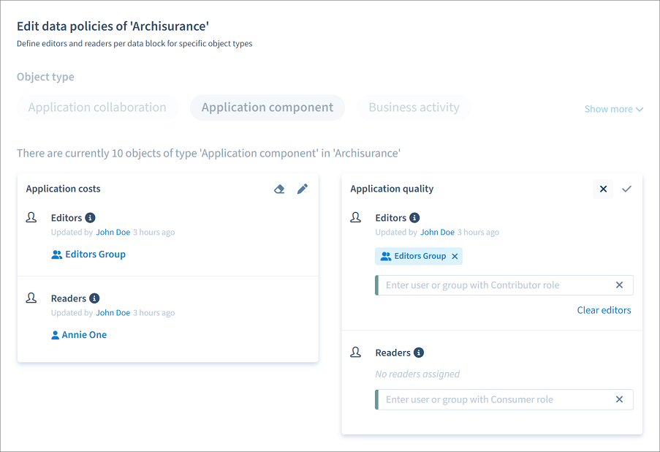Clear the Contributor role input field
660x452 pixels.
point(619,285)
